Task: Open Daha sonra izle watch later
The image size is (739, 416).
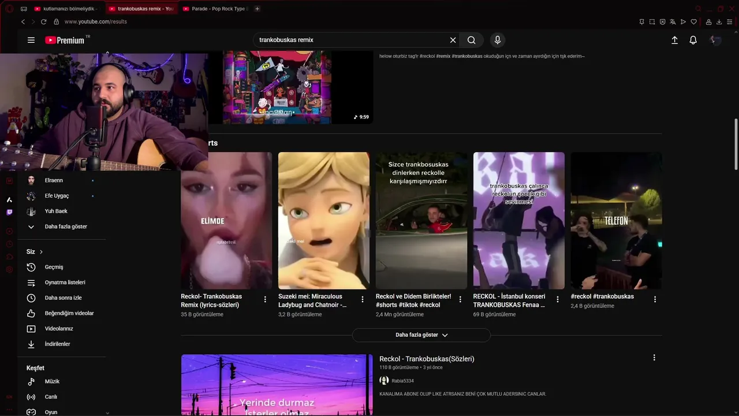Action: coord(62,298)
